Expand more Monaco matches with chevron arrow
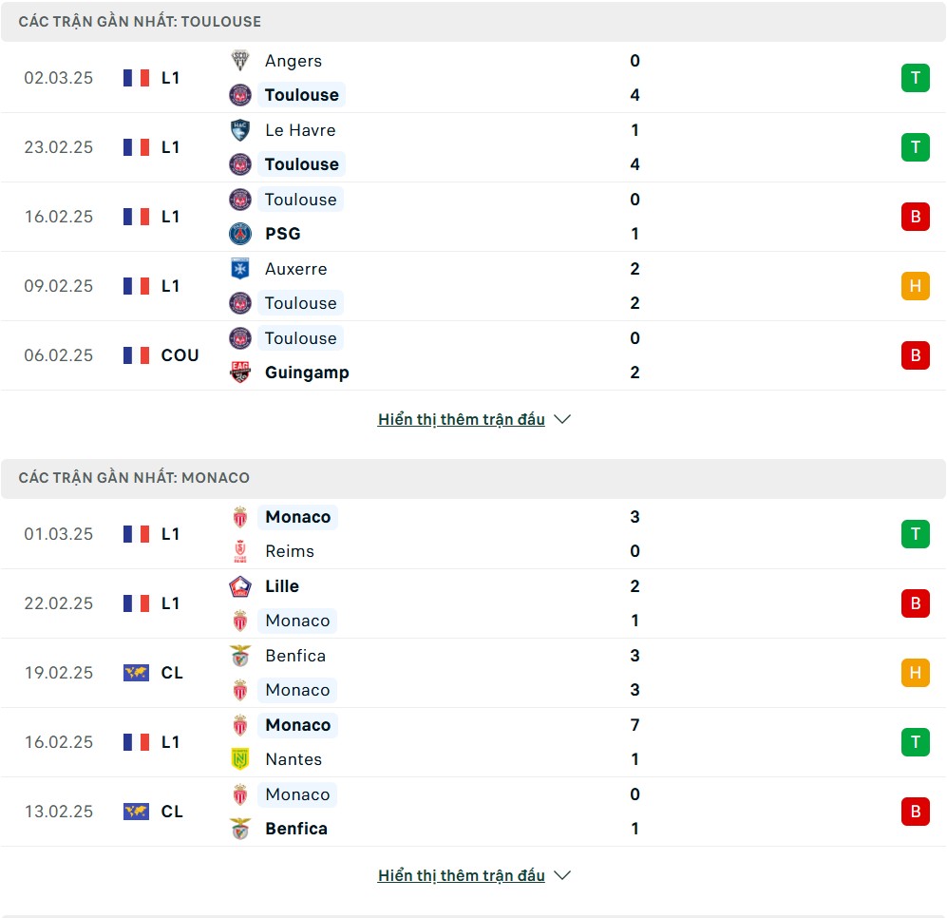This screenshot has width=947, height=918. (562, 875)
